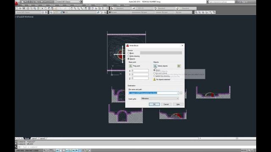Open the ByColor plot style dropdown
The image size is (271, 152).
[x=183, y=12]
